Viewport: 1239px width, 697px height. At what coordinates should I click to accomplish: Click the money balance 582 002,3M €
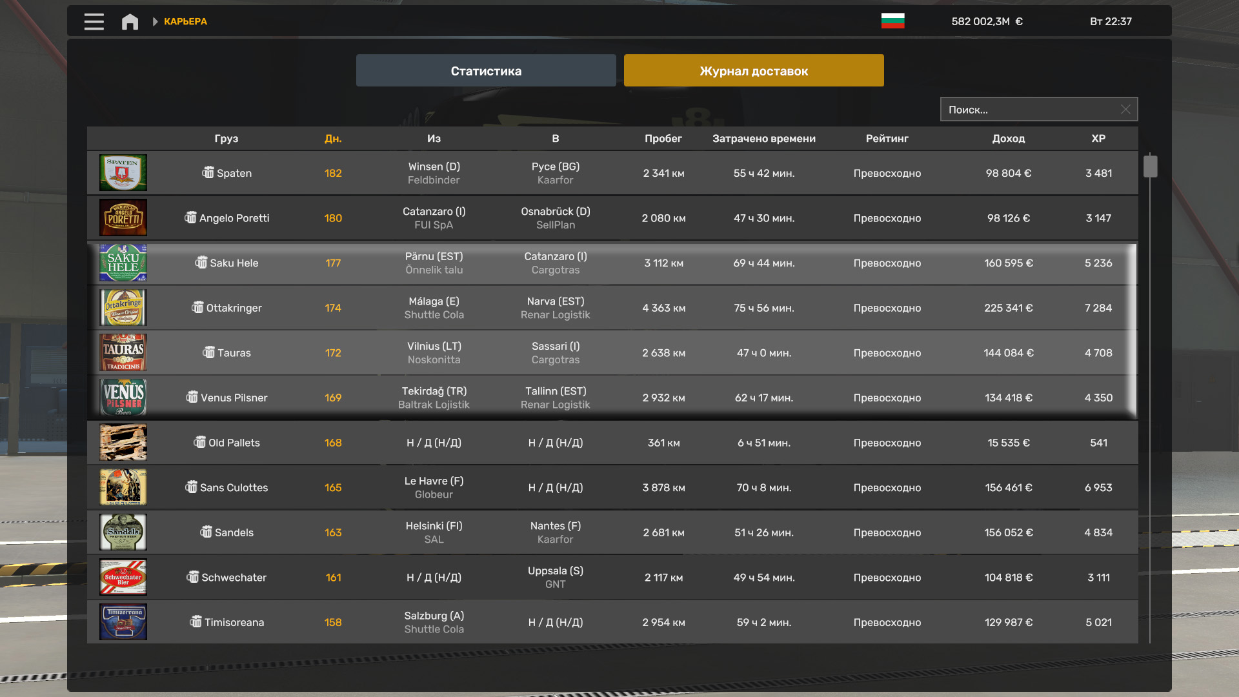(x=987, y=21)
